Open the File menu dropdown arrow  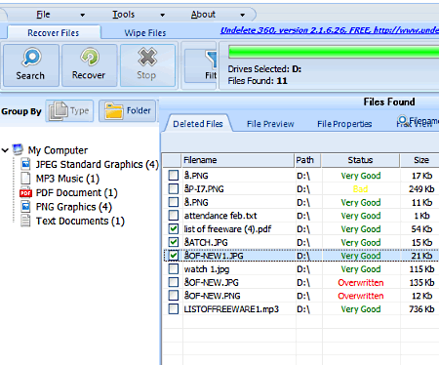click(x=83, y=15)
